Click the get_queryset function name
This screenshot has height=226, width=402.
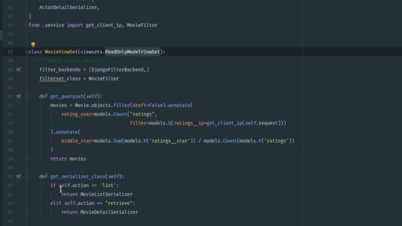pos(67,96)
